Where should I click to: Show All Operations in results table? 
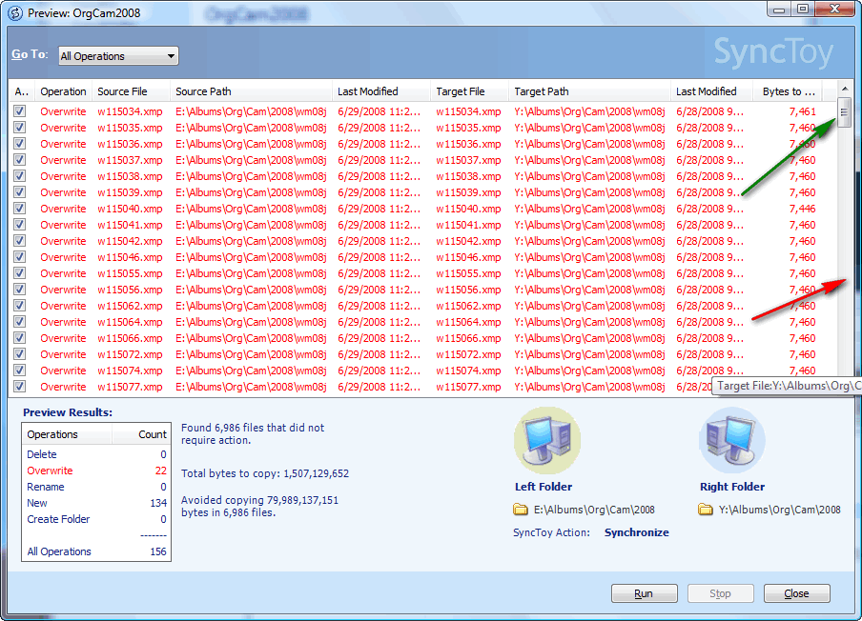pos(59,551)
